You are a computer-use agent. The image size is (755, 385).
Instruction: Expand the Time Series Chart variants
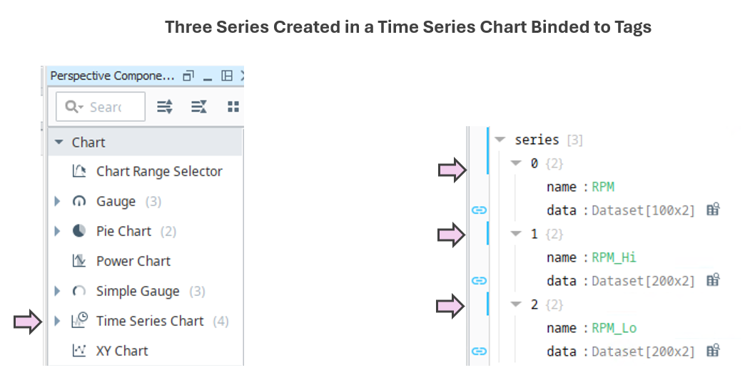[x=58, y=321]
